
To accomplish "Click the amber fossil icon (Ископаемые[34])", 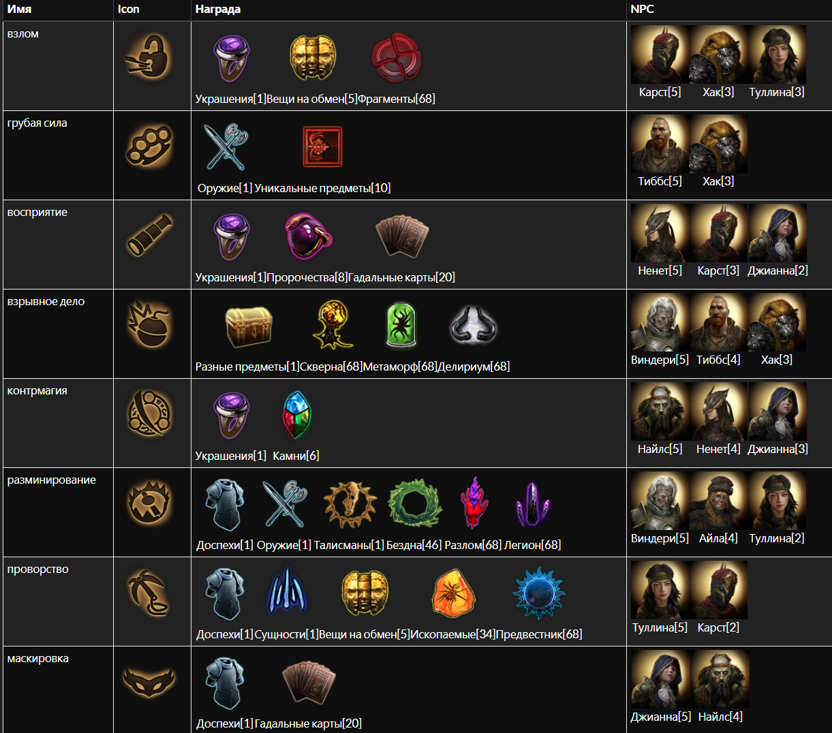I will pyautogui.click(x=452, y=593).
